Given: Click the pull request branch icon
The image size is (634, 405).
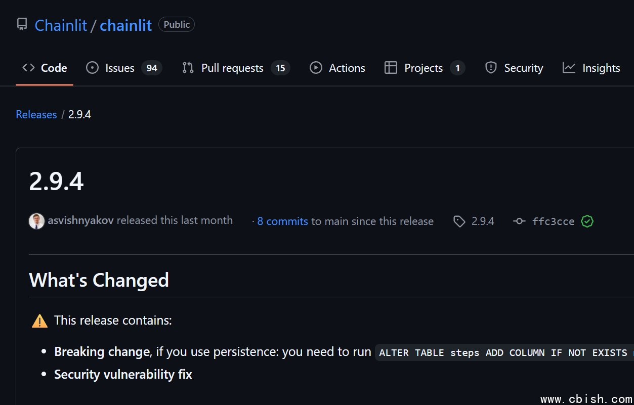Looking at the screenshot, I should click(188, 68).
